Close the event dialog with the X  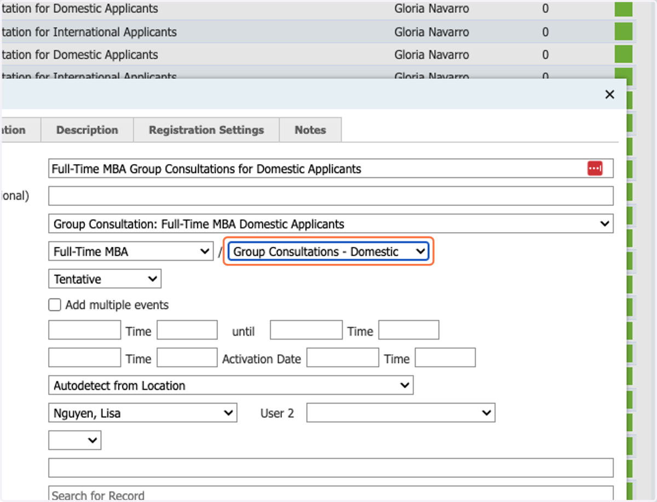609,94
